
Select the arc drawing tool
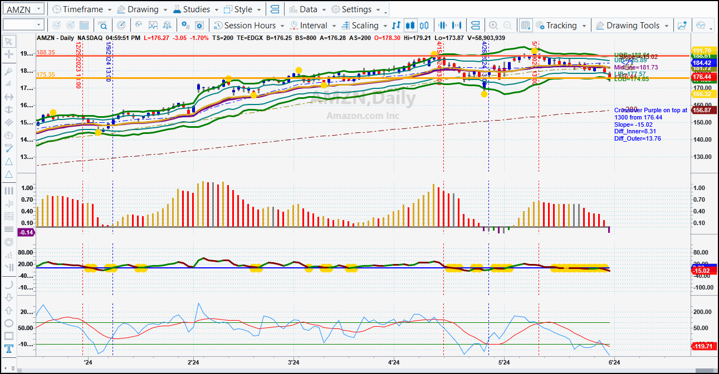(x=8, y=284)
